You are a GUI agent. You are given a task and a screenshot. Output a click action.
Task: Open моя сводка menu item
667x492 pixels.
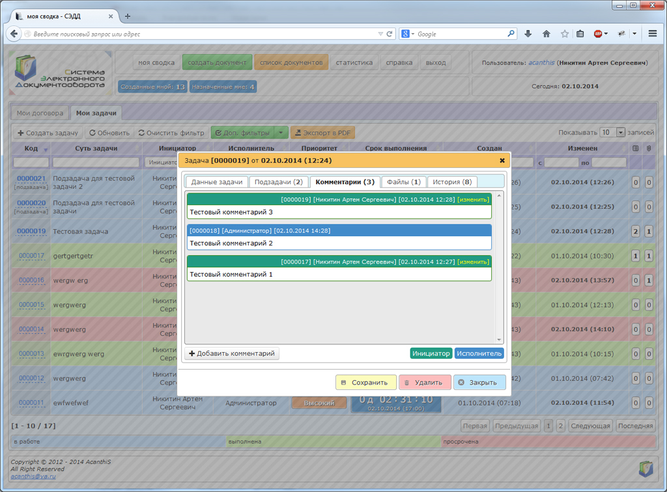[x=156, y=62]
